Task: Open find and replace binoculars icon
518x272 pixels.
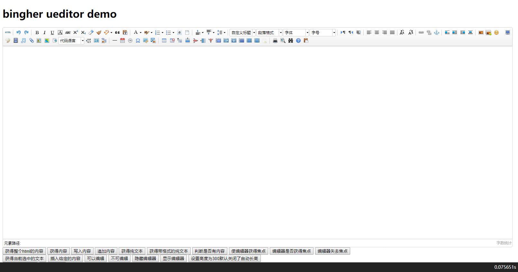Action: pos(290,41)
